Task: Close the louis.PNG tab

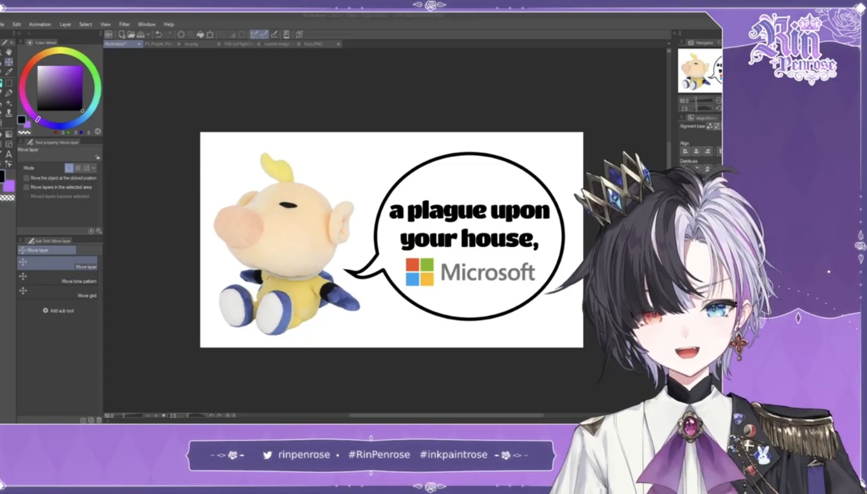Action: [339, 43]
